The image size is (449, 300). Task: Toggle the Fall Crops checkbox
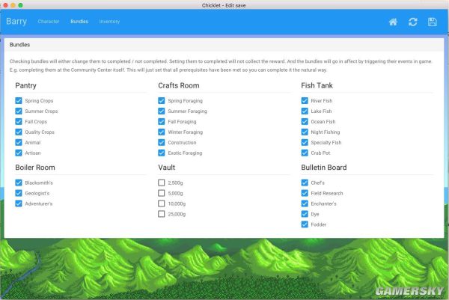tap(19, 121)
